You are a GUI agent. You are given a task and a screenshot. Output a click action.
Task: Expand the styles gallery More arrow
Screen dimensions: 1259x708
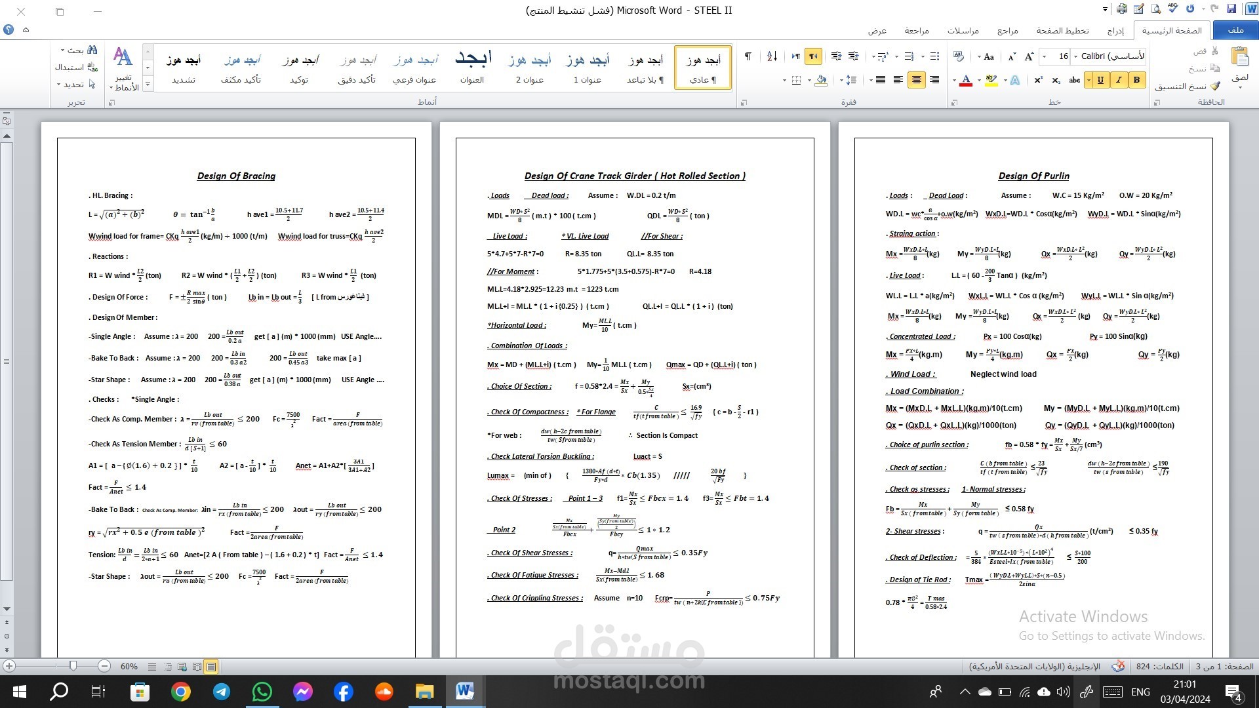coord(148,85)
